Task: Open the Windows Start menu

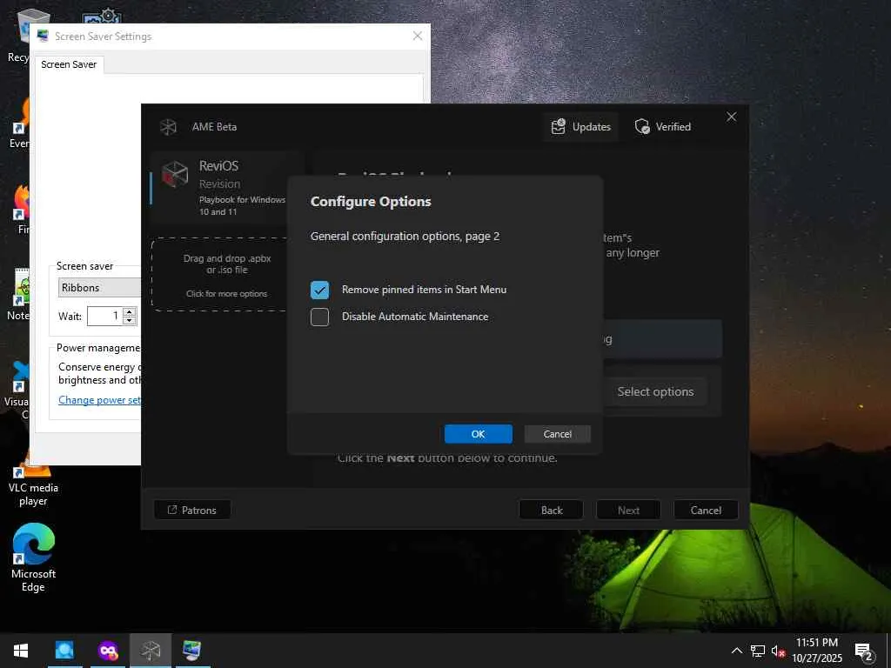Action: 21,651
